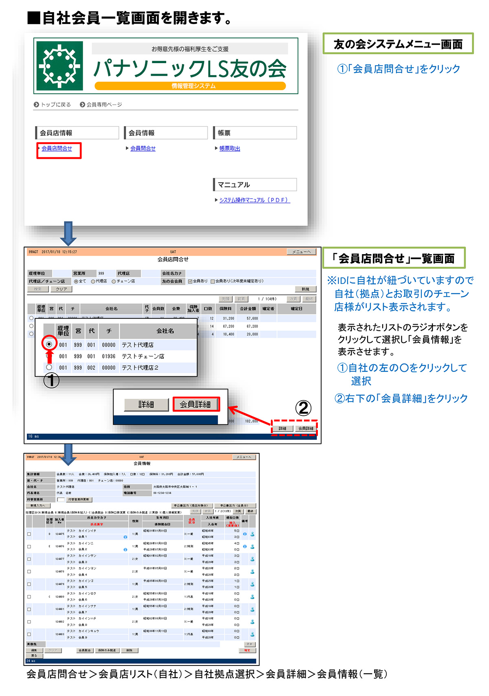This screenshot has height=696, width=489.
Task: Check the box for member 124481
Action: tap(29, 609)
